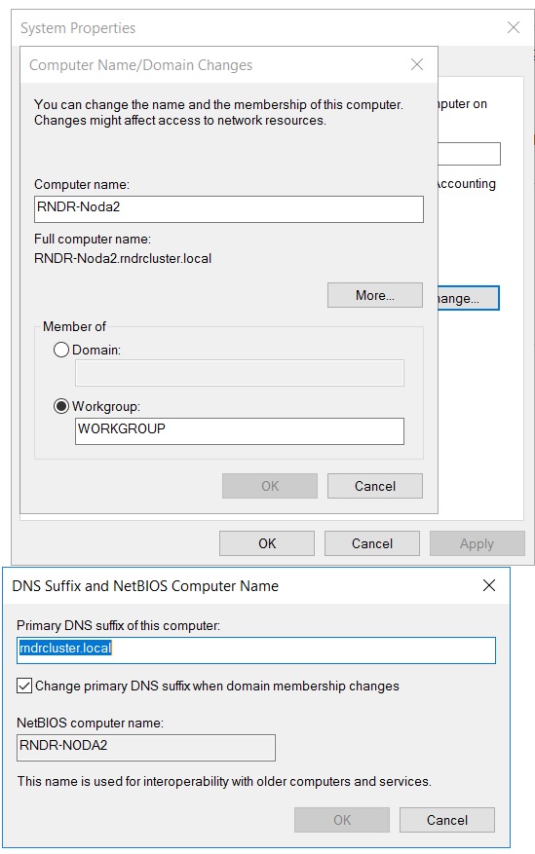Click the OK button in Computer Name/Domain Changes dialog
The image size is (535, 854).
[270, 486]
